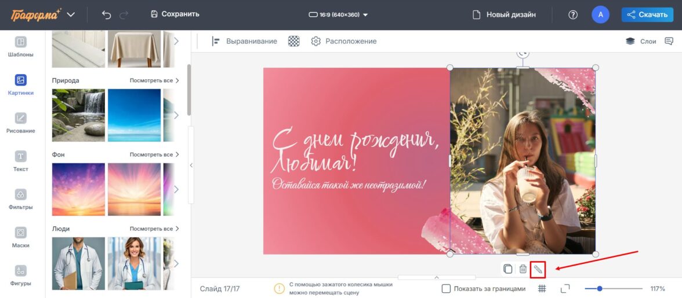Open the dropdown arrow beside the logo
The height and width of the screenshot is (298, 682).
coord(71,14)
